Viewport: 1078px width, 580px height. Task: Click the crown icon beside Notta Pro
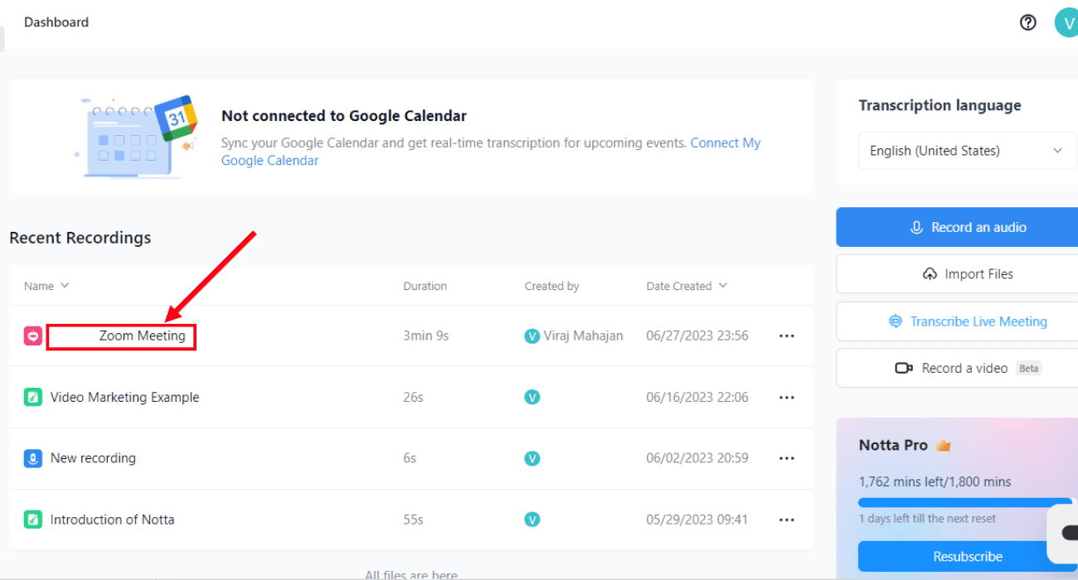(x=944, y=445)
